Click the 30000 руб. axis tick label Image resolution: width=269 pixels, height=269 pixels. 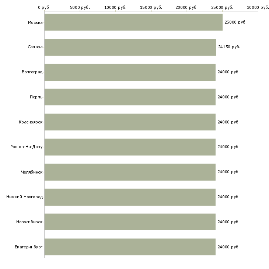pos(258,7)
